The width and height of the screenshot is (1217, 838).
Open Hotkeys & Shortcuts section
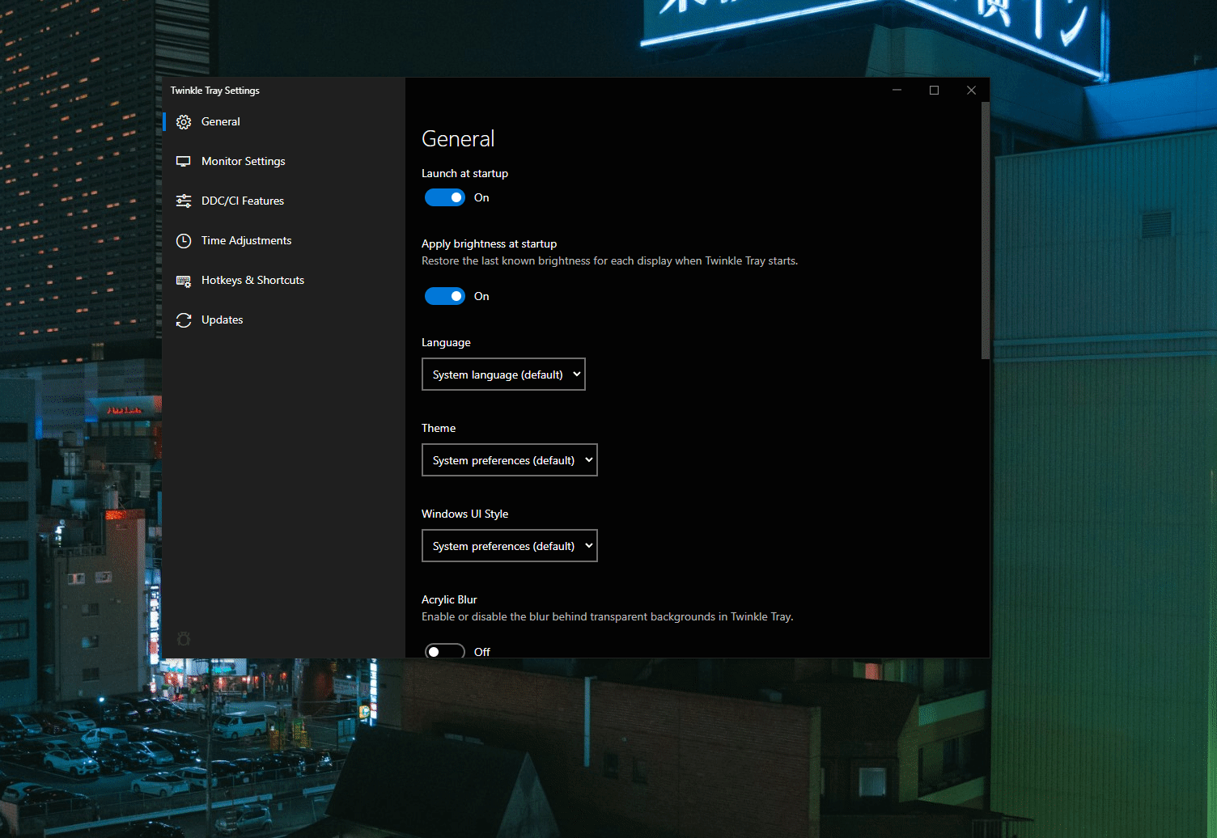283,281
